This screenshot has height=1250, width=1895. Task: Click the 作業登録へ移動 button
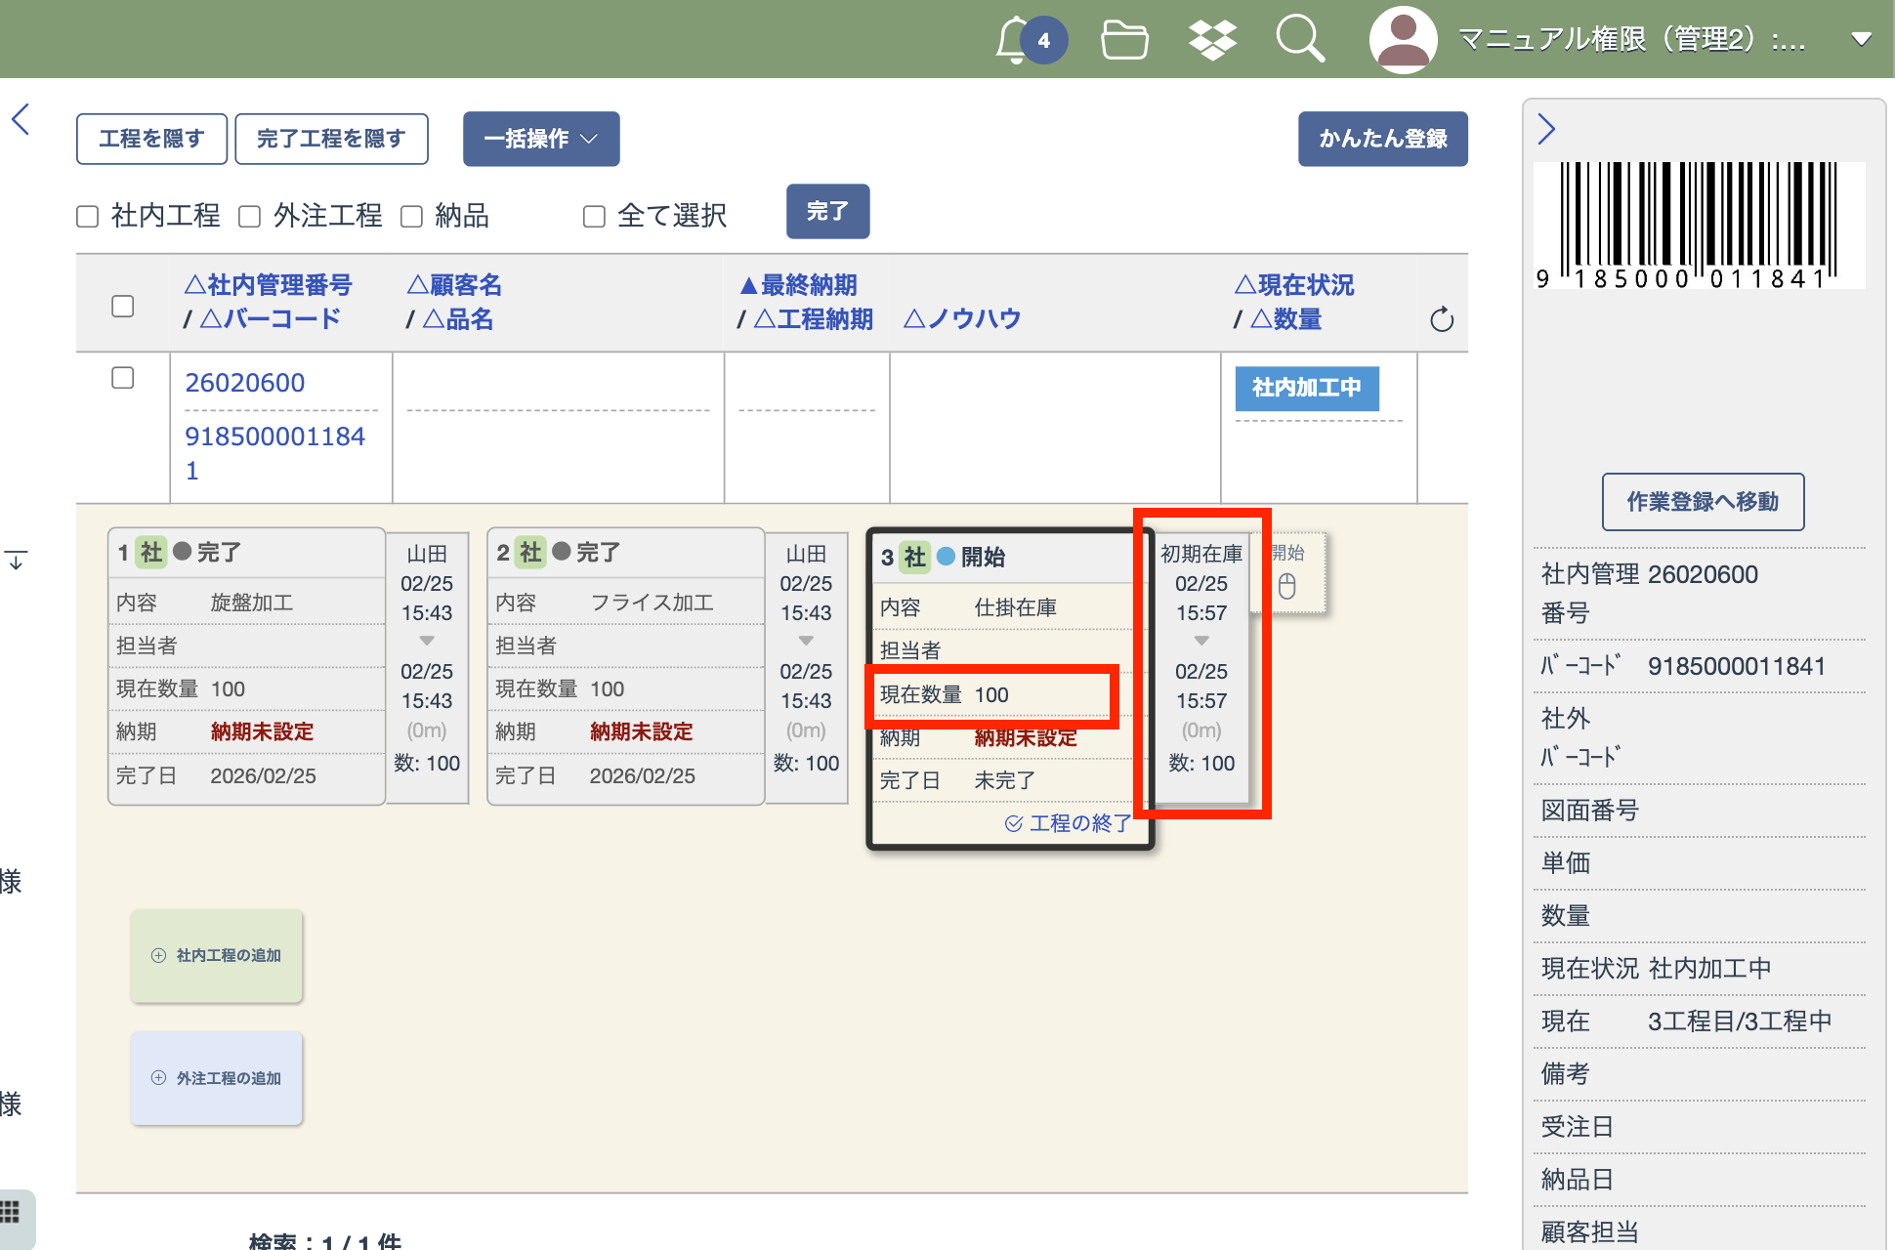[1703, 502]
